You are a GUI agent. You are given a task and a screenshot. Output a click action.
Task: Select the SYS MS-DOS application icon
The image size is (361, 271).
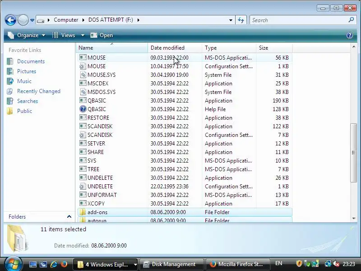coord(83,160)
